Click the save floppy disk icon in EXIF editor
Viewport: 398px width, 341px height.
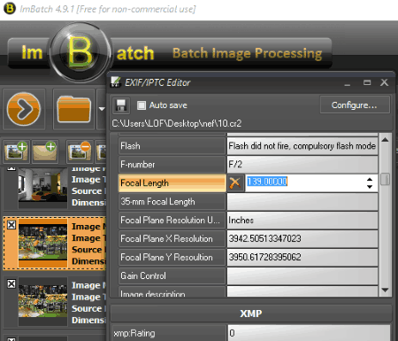tap(121, 105)
